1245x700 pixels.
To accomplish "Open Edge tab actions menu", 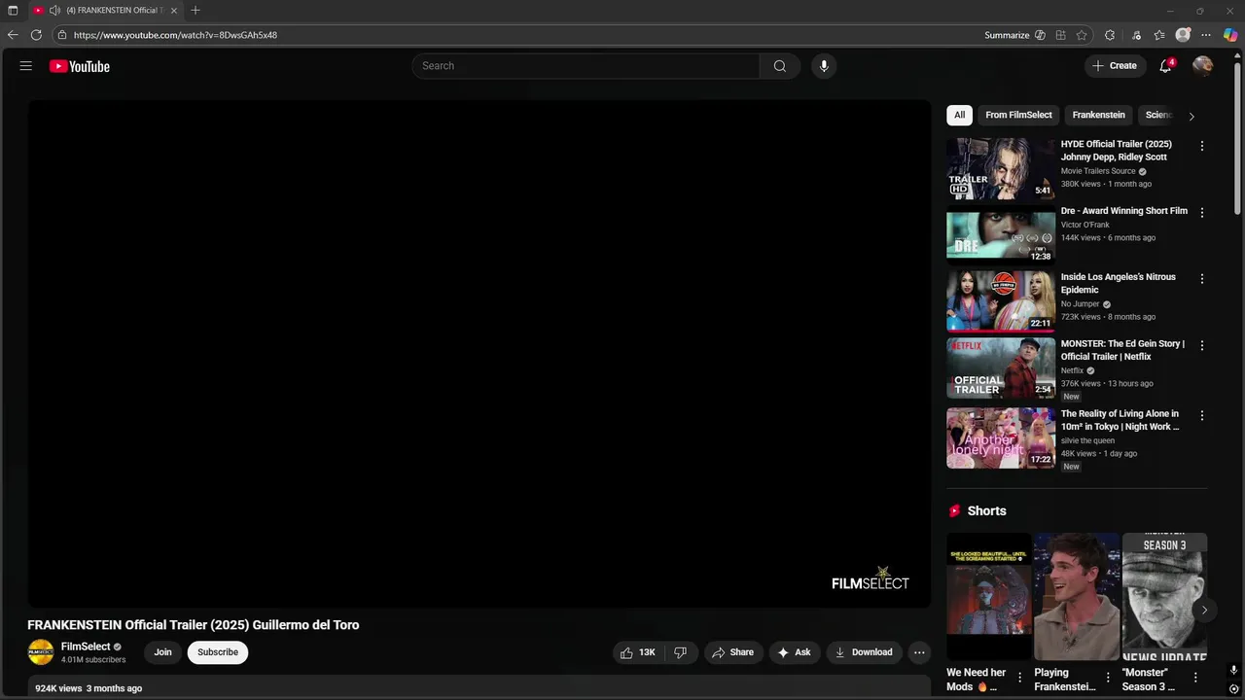I will pyautogui.click(x=13, y=10).
